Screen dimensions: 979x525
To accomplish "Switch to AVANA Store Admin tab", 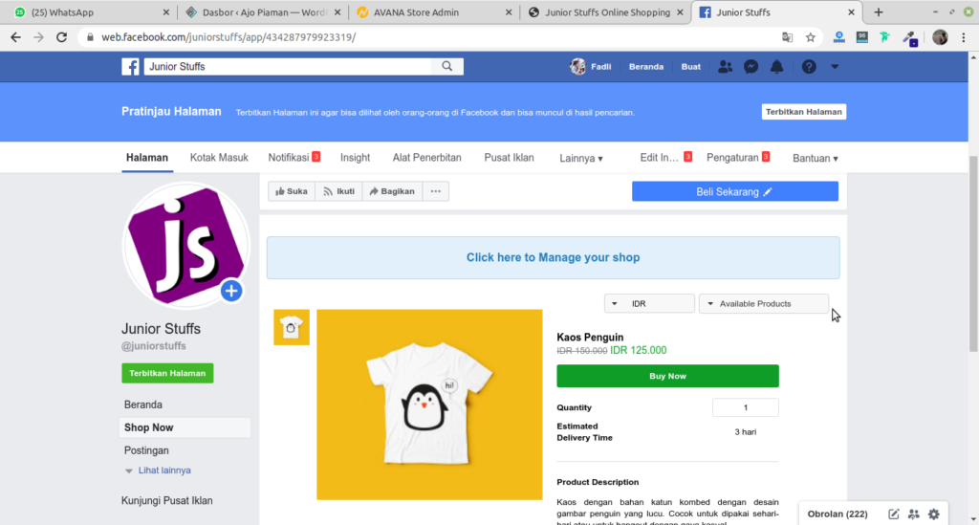I will coord(434,12).
